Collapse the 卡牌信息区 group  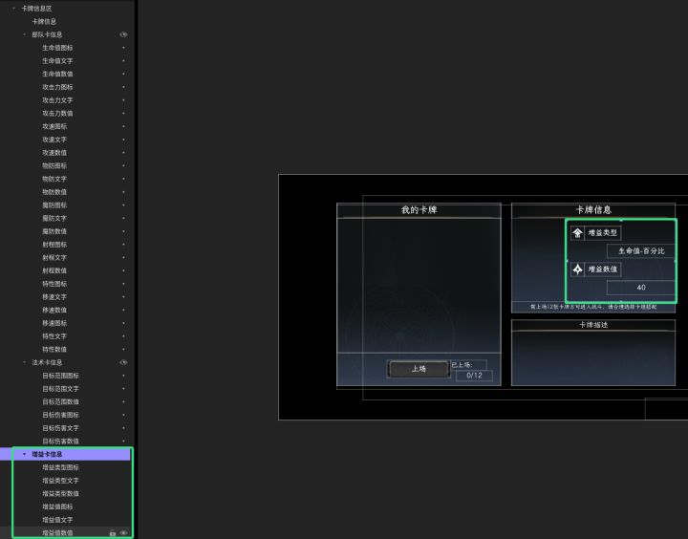tap(13, 9)
